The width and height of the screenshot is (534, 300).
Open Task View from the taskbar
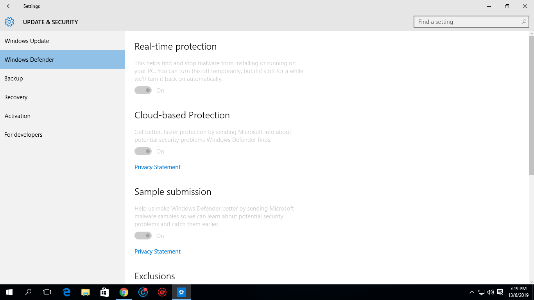coord(47,292)
